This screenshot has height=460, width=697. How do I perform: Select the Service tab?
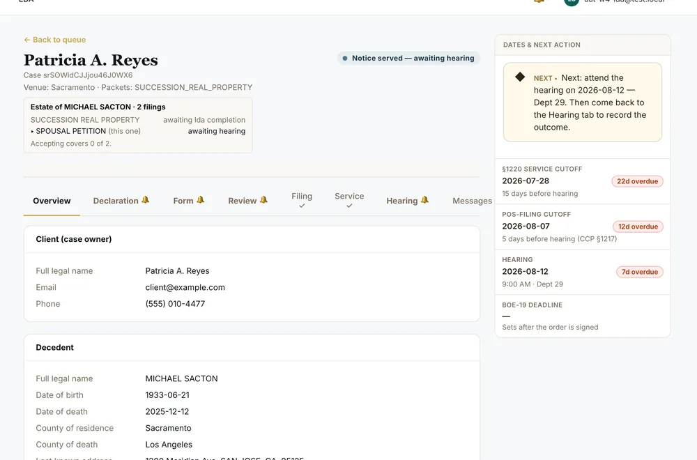coord(349,201)
